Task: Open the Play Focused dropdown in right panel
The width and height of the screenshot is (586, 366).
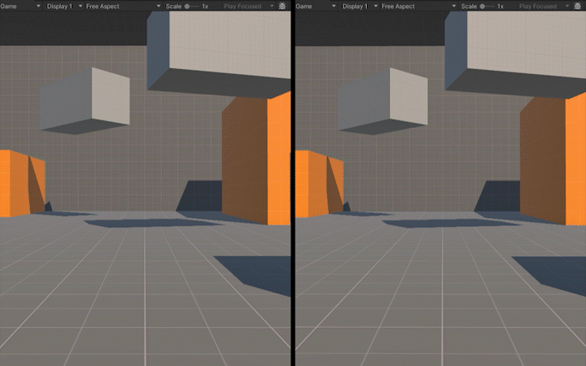Action: click(544, 6)
